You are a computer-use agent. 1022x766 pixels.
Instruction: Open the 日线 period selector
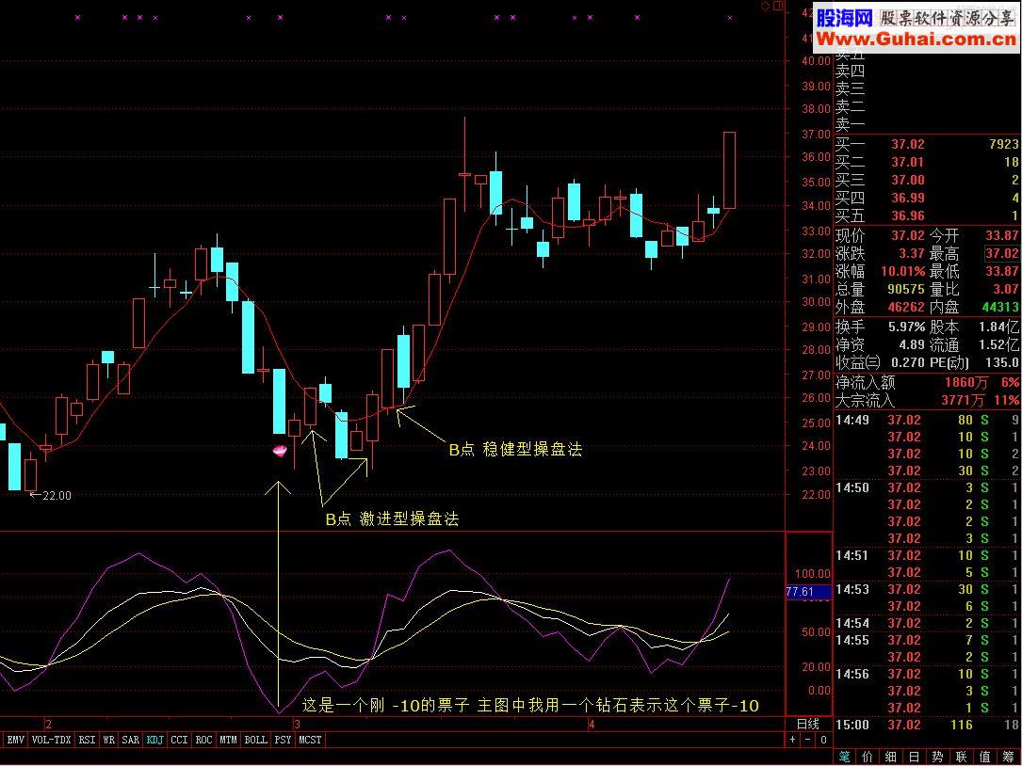[808, 724]
